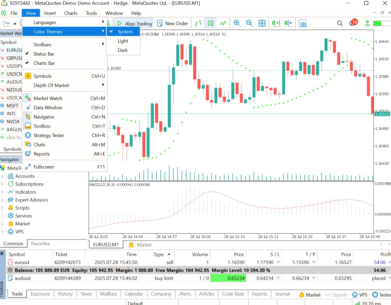Open the Languages submenu
391x305 pixels.
pyautogui.click(x=65, y=22)
